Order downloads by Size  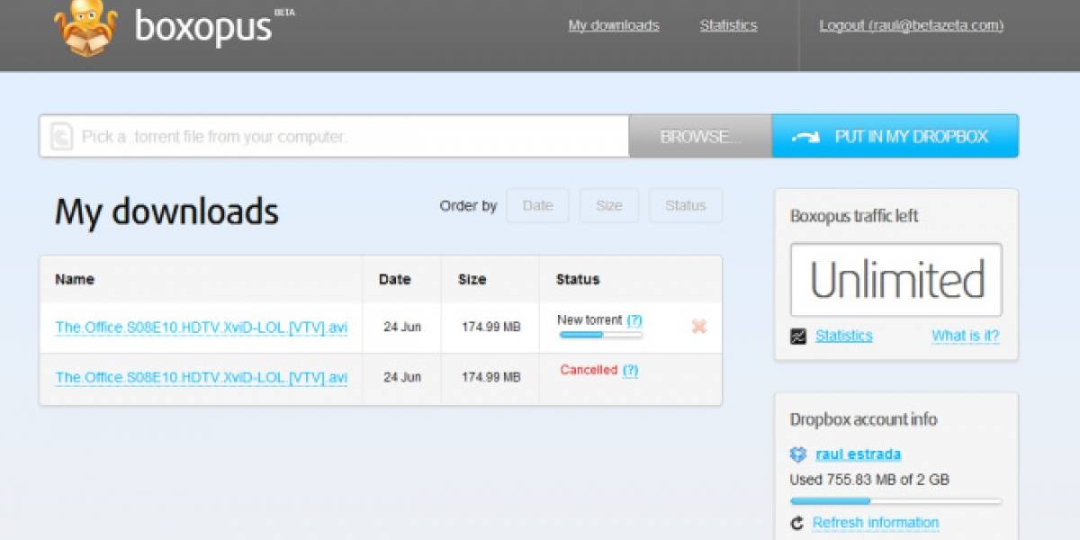(609, 205)
